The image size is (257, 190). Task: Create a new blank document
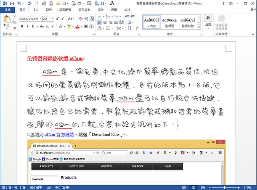point(36,3)
